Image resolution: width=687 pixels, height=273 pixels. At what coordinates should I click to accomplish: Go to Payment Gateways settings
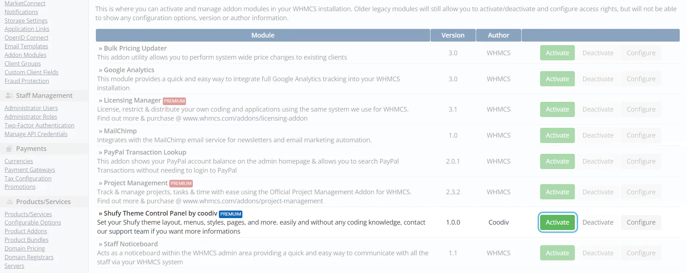pyautogui.click(x=30, y=170)
